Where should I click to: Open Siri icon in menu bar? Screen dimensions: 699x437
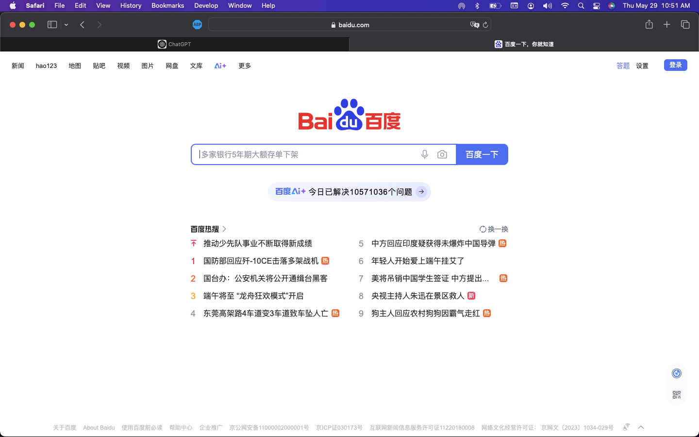(x=612, y=6)
